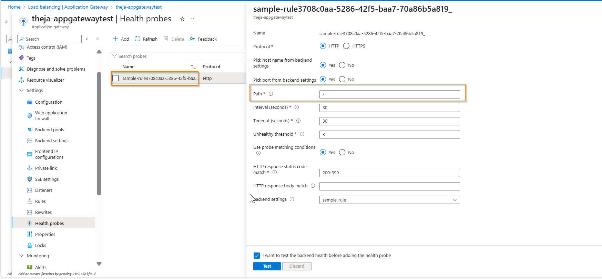Click the Search probes filter box

pos(178,56)
